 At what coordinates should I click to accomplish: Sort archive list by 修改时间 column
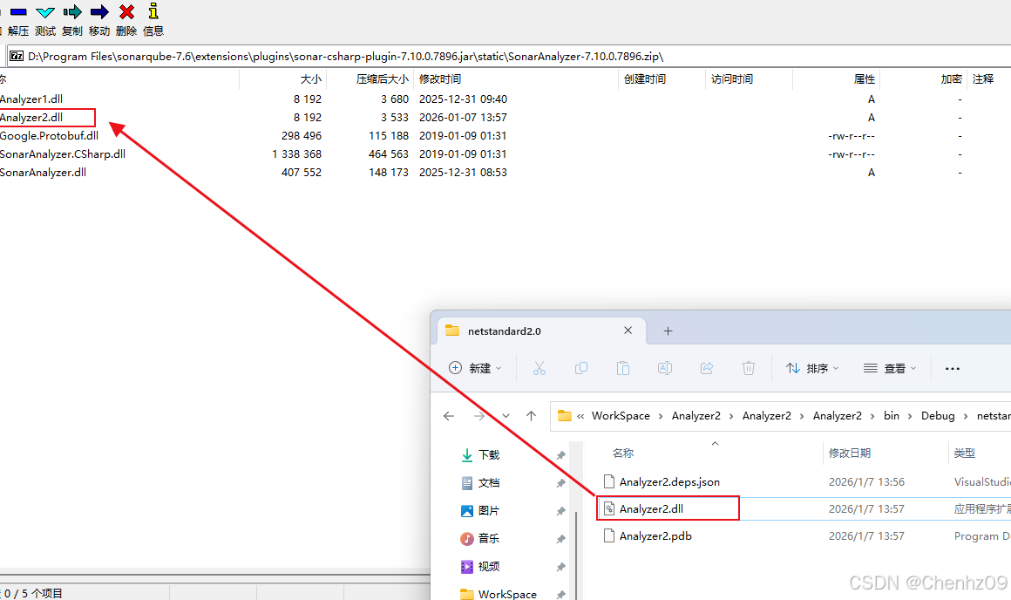click(440, 79)
